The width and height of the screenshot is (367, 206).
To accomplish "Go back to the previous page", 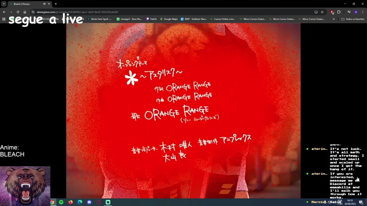I will click(4, 12).
